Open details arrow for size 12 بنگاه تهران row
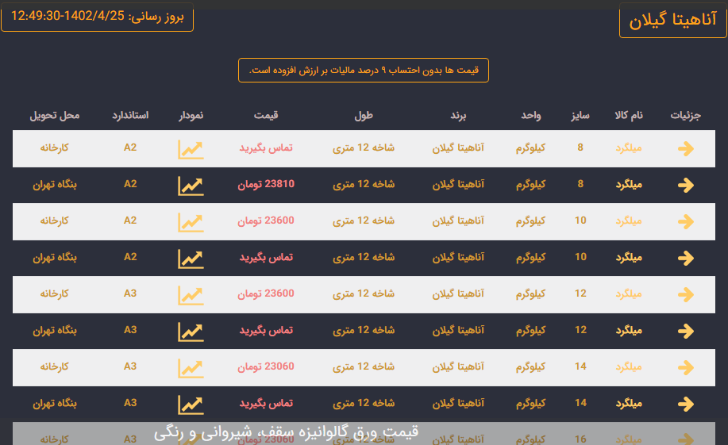Image resolution: width=728 pixels, height=445 pixels. [x=686, y=331]
